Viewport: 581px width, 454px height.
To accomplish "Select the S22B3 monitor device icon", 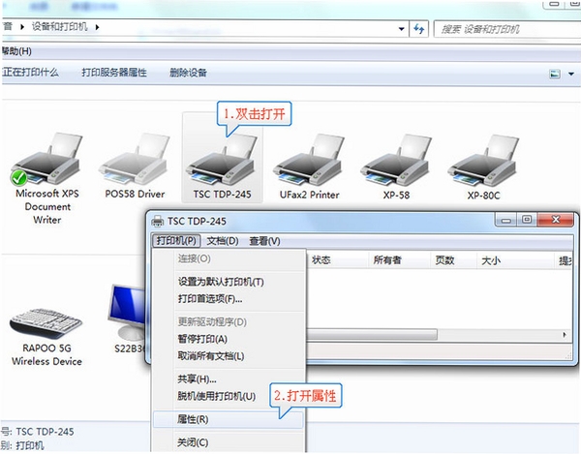I will pos(127,312).
